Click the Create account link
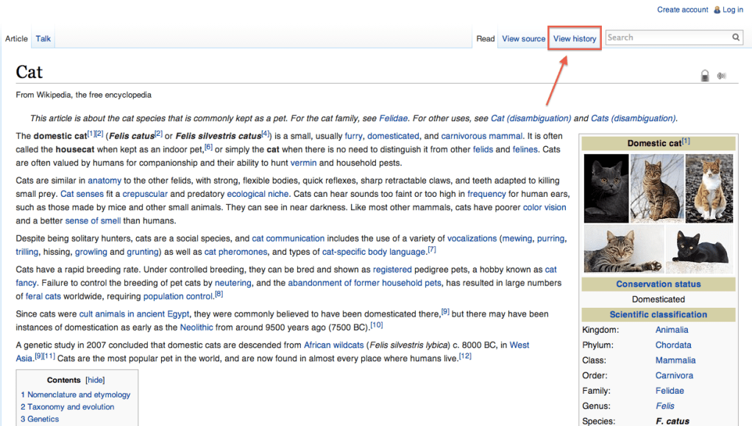 tap(682, 10)
